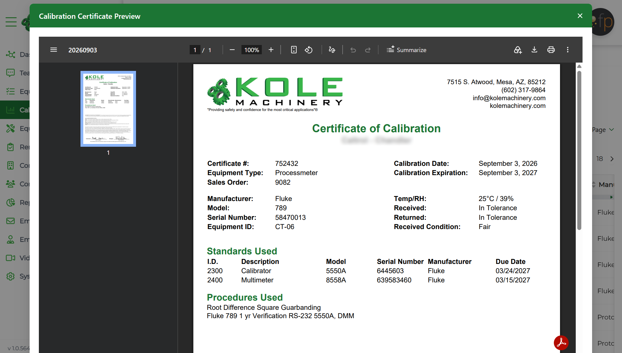
Task: Click the contacts group sidebar icon
Action: [10, 184]
